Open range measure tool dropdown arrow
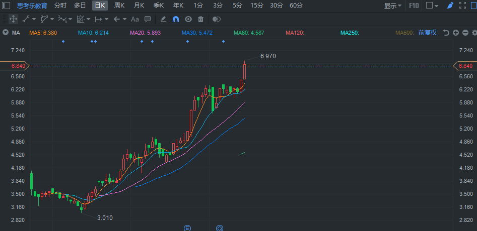 tap(106, 20)
